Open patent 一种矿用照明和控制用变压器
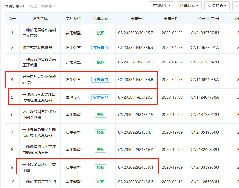 pos(39,33)
